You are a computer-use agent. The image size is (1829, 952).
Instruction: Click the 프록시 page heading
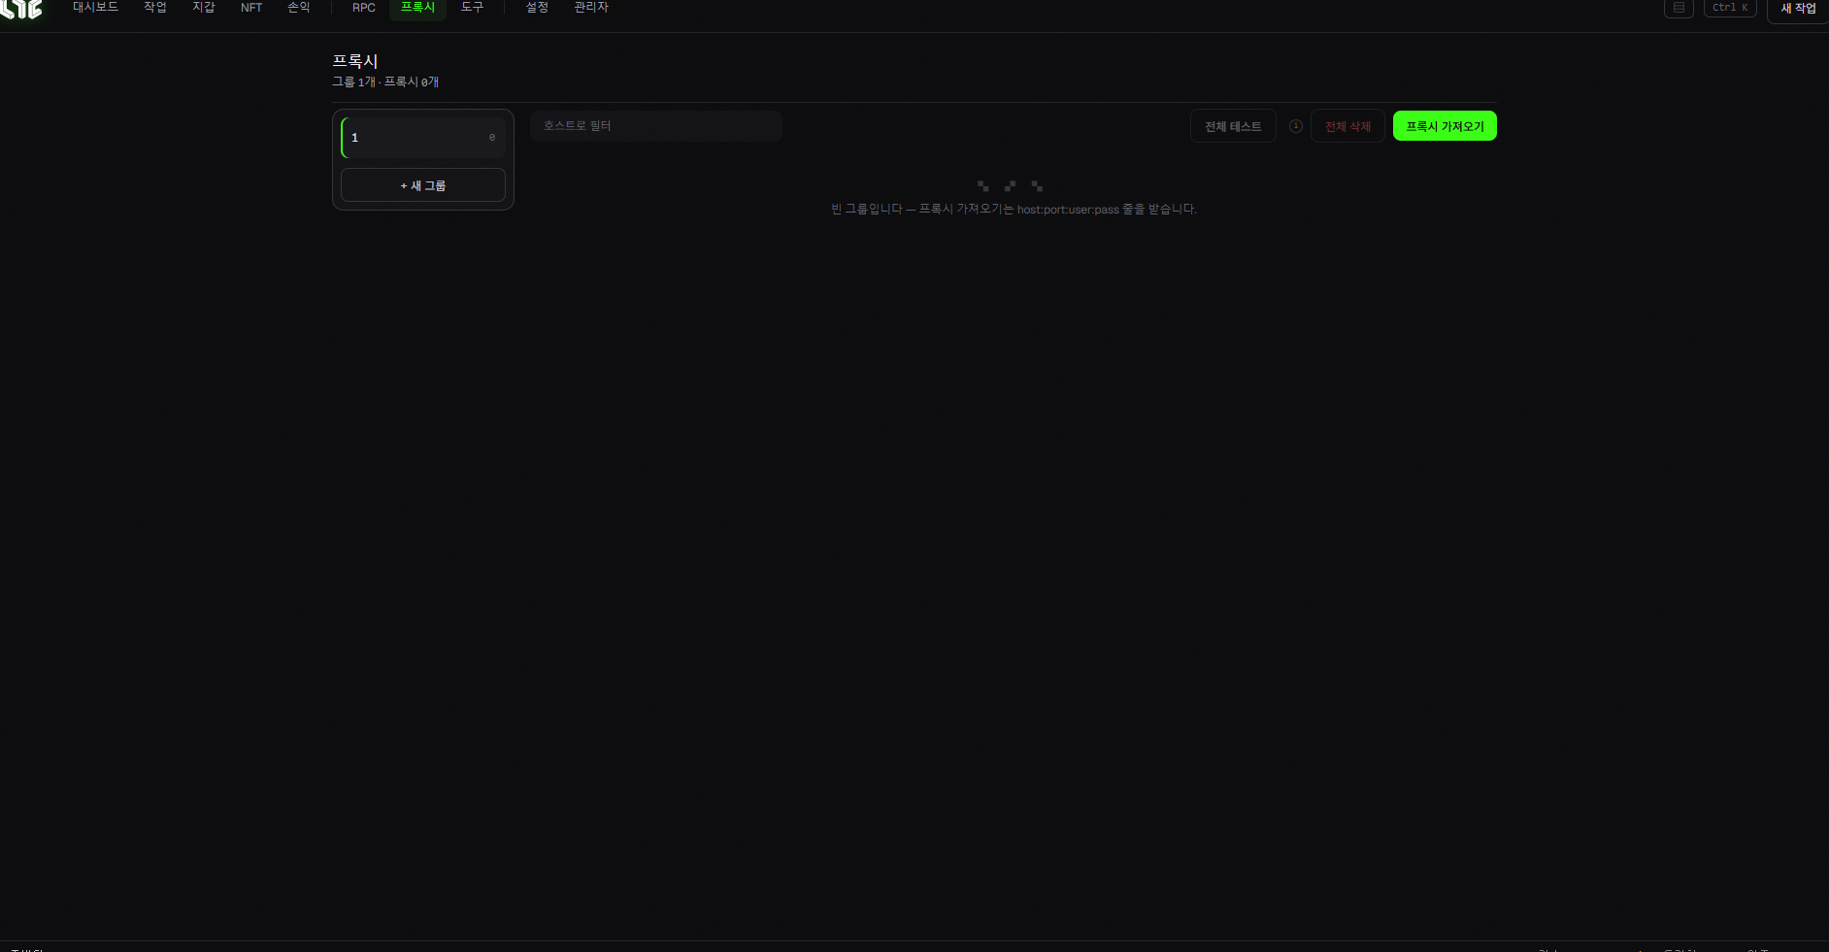tap(355, 61)
